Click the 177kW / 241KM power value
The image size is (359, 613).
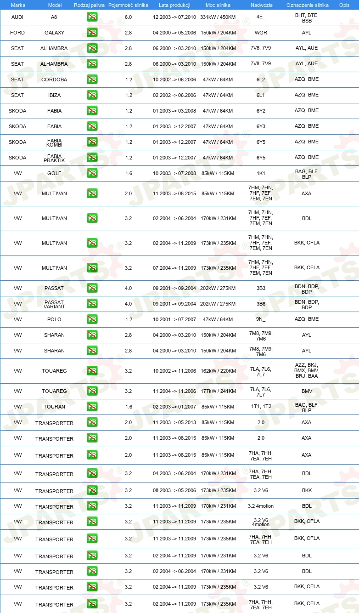pyautogui.click(x=218, y=391)
